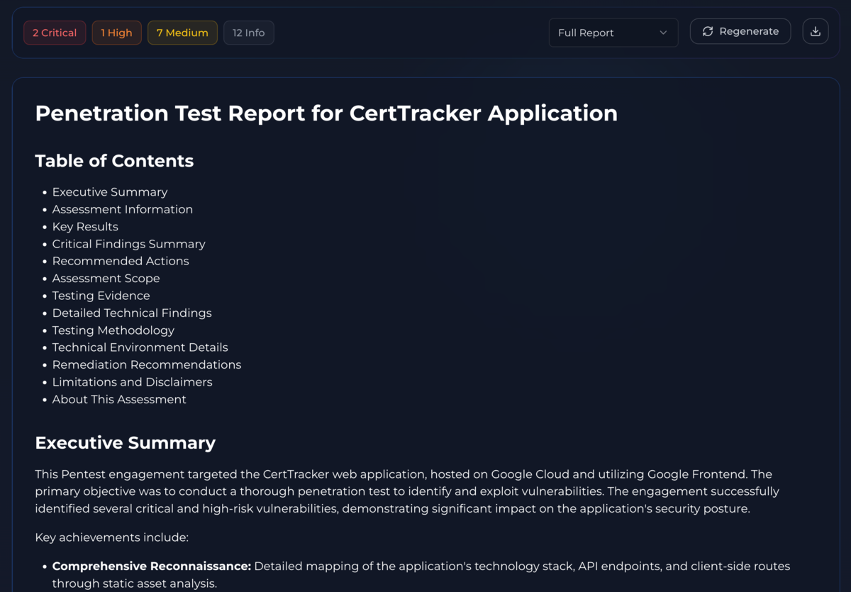The width and height of the screenshot is (851, 592).
Task: Open Remediation Recommendations contents entry
Action: click(147, 364)
